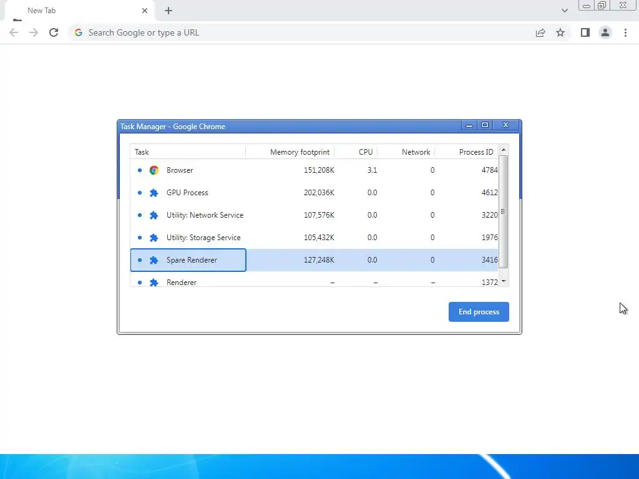Viewport: 639px width, 479px height.
Task: Click process ID 1976
Action: [489, 238]
